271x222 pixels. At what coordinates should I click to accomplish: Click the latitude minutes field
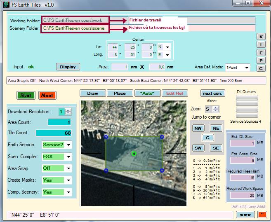(x=130, y=47)
